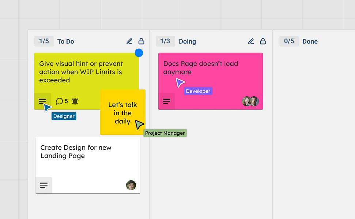Image resolution: width=355 pixels, height=219 pixels.
Task: Select the Done column title
Action: pyautogui.click(x=310, y=41)
